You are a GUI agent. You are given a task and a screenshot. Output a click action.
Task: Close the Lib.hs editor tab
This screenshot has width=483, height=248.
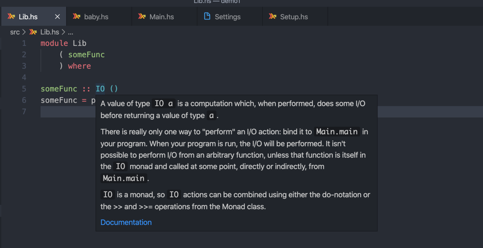57,17
